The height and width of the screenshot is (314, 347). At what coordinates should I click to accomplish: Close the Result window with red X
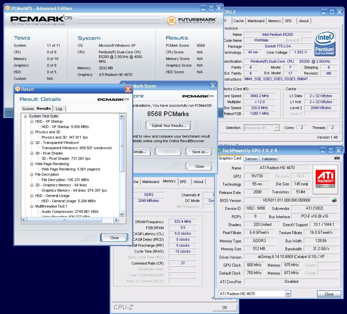(x=128, y=89)
